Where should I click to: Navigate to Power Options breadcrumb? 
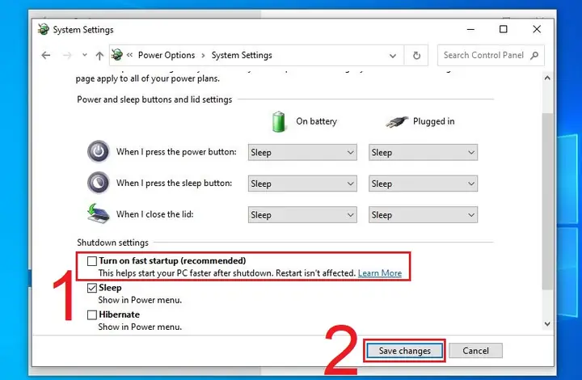coord(167,55)
